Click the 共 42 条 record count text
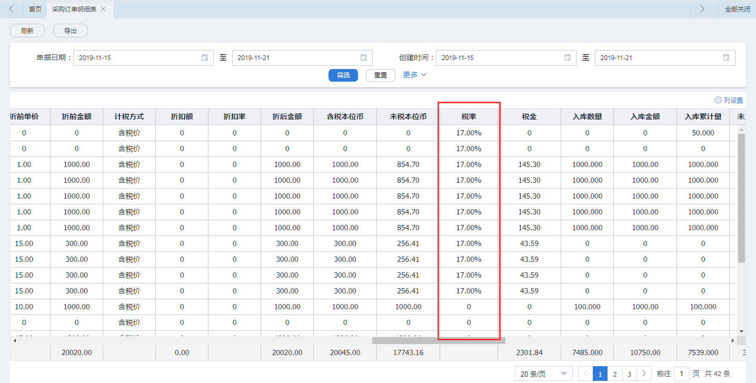This screenshot has height=383, width=756. coord(718,374)
